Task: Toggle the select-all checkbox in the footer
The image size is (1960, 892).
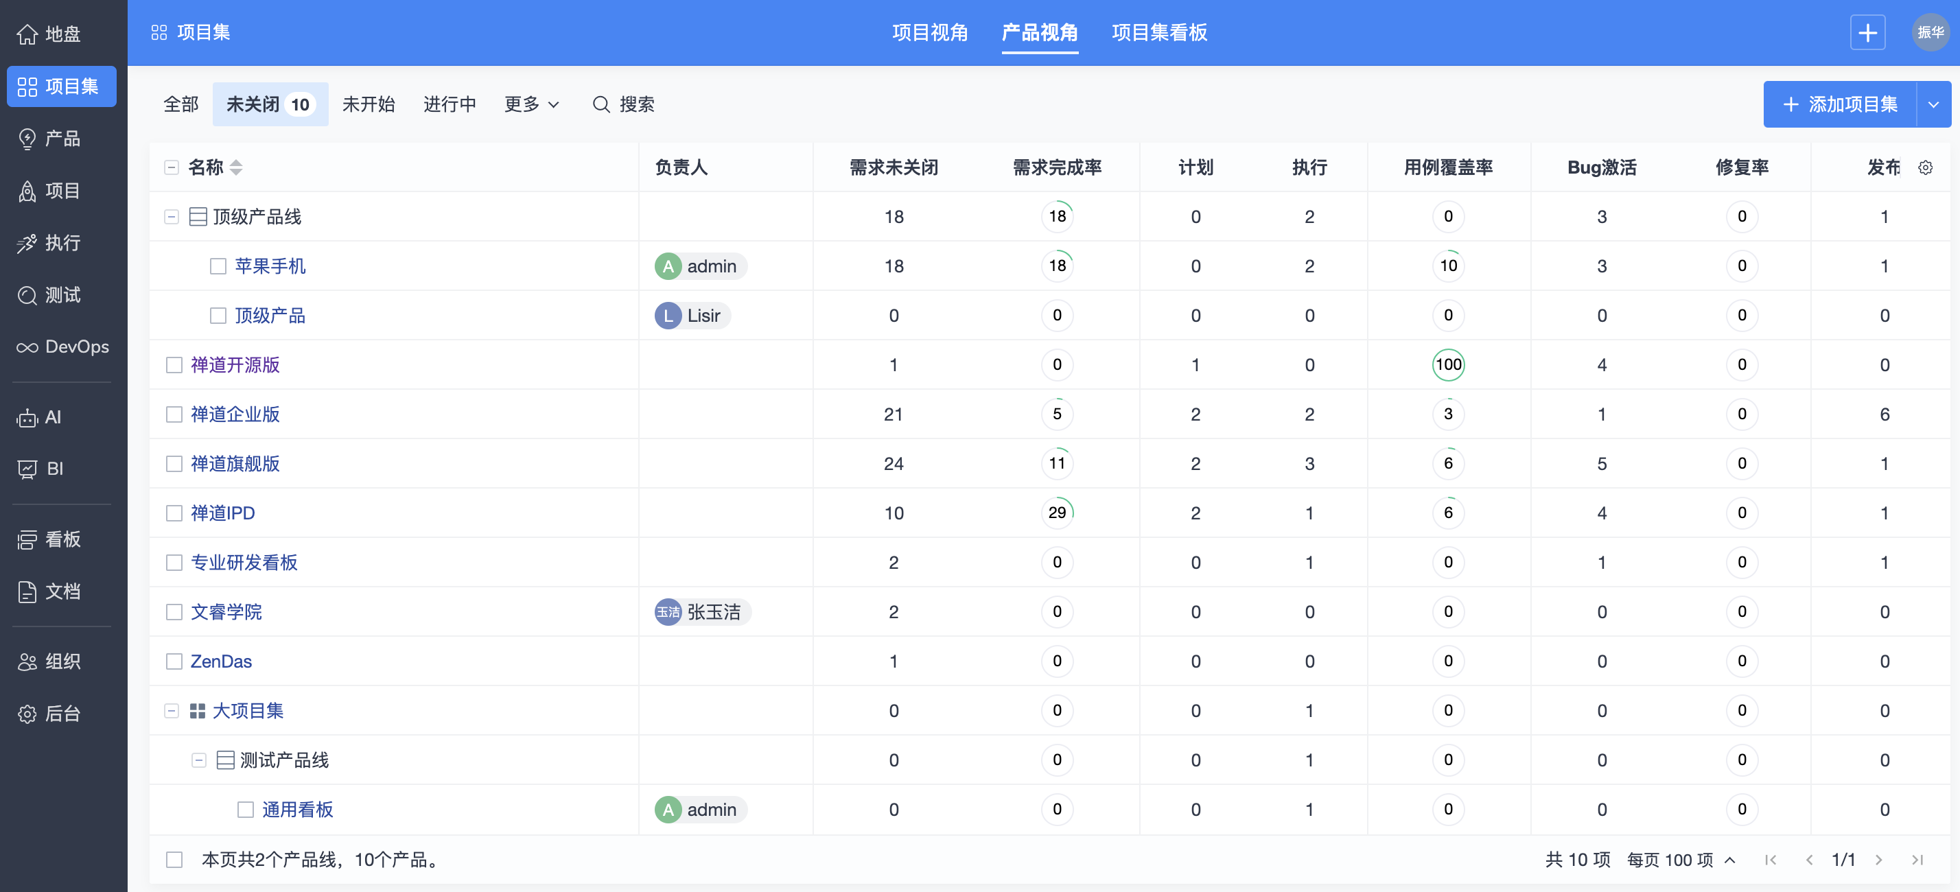Action: (174, 859)
